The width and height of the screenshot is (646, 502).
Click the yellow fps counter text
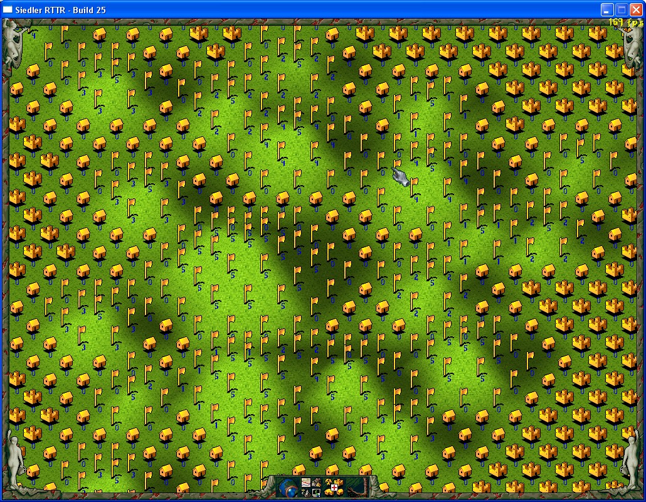click(625, 23)
